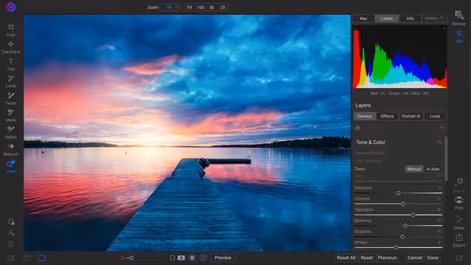Toggle the Develop layer power icon

click(x=358, y=128)
